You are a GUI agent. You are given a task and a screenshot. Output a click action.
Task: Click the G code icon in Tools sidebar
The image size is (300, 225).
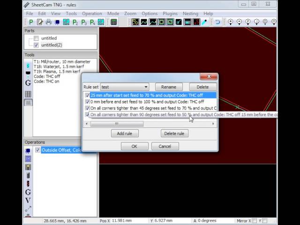[x=28, y=83]
